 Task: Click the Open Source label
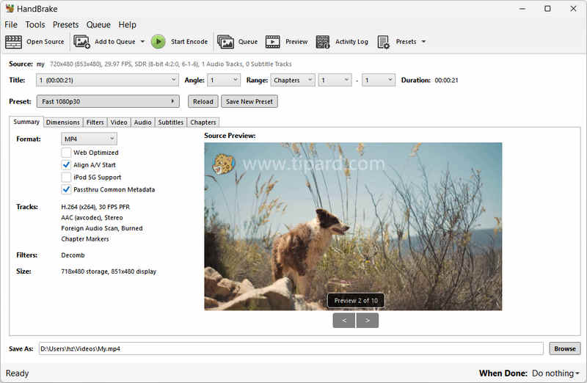[x=45, y=42]
